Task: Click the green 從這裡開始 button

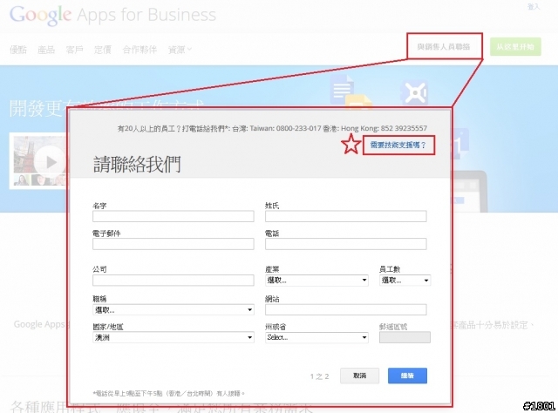Action: pyautogui.click(x=515, y=46)
